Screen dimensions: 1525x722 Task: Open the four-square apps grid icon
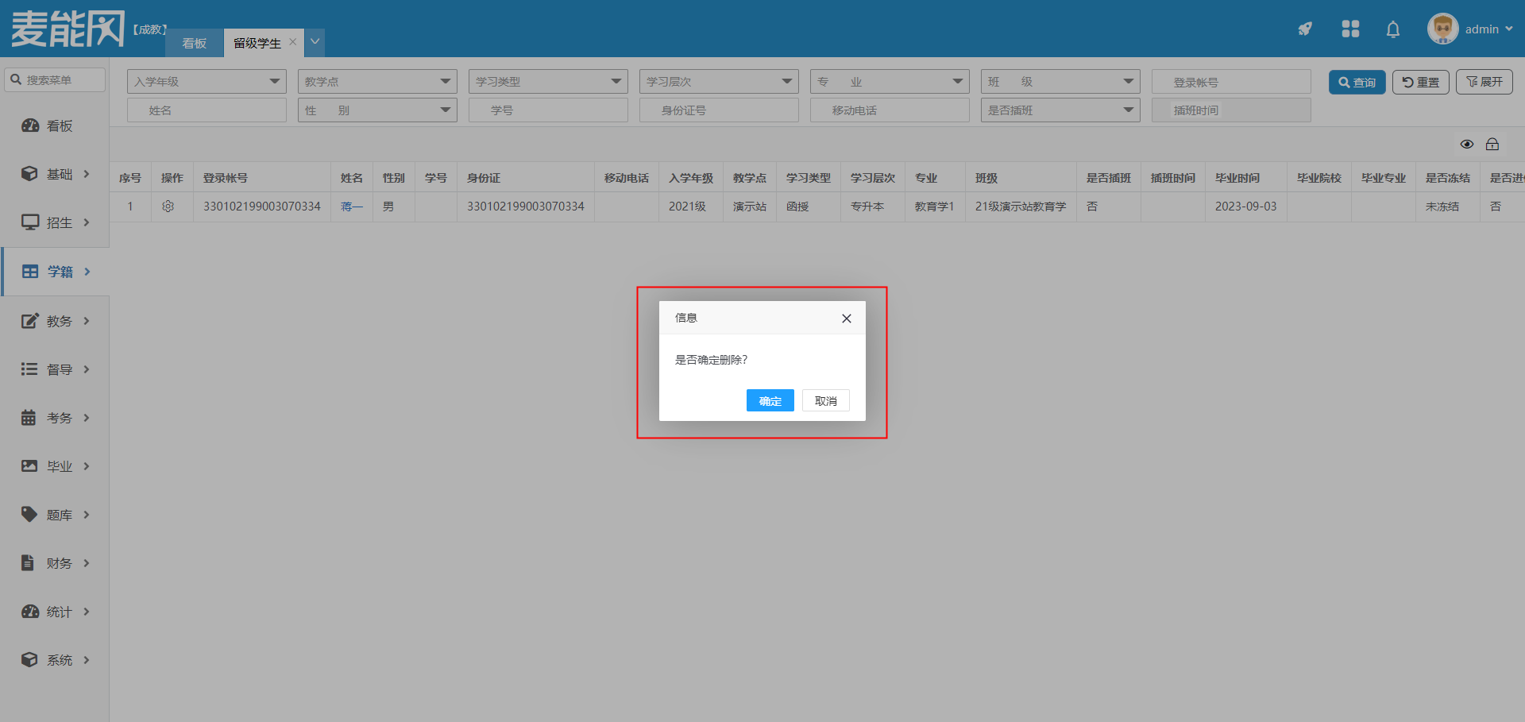[1350, 29]
